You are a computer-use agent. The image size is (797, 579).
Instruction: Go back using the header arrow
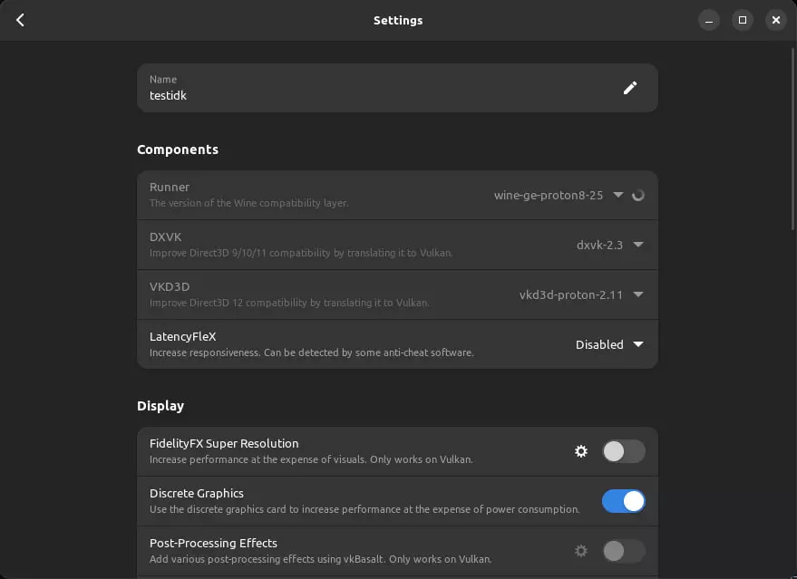[20, 20]
